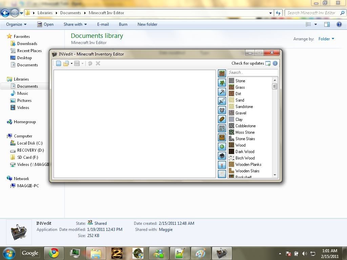
Task: Expand the Save icon dropdown arrow in INVedit
Action: click(83, 64)
